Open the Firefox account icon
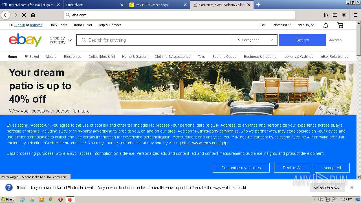The height and width of the screenshot is (203, 361). (x=344, y=15)
